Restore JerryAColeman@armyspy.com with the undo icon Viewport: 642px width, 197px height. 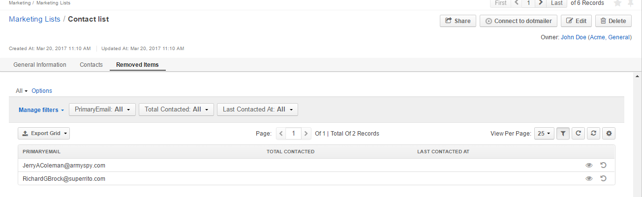pos(603,165)
